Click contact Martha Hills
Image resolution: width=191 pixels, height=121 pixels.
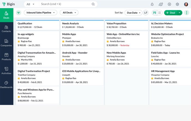(x=27, y=60)
